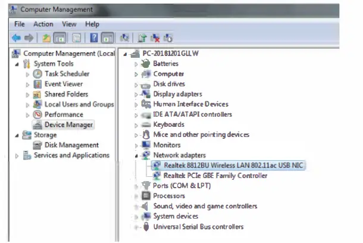Select the PC-20181201GLLW computer node

(170, 54)
